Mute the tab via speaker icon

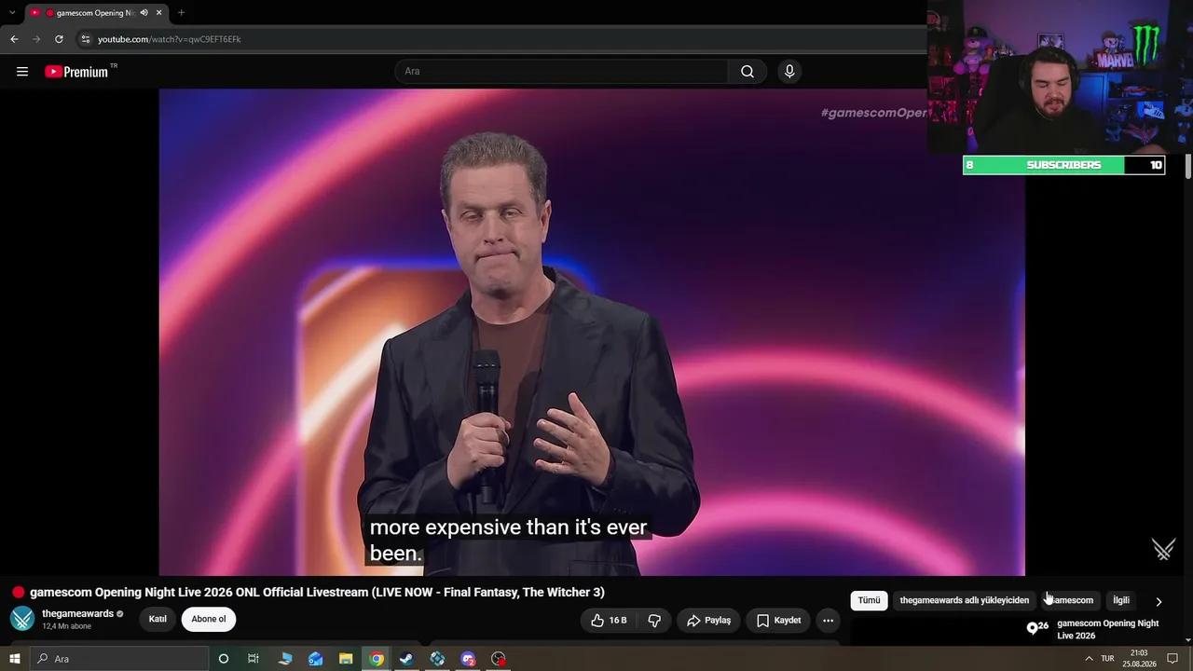coord(144,13)
